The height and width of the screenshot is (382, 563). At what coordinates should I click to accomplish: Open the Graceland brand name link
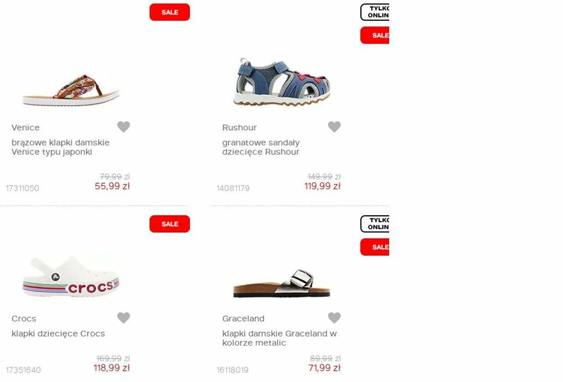243,319
